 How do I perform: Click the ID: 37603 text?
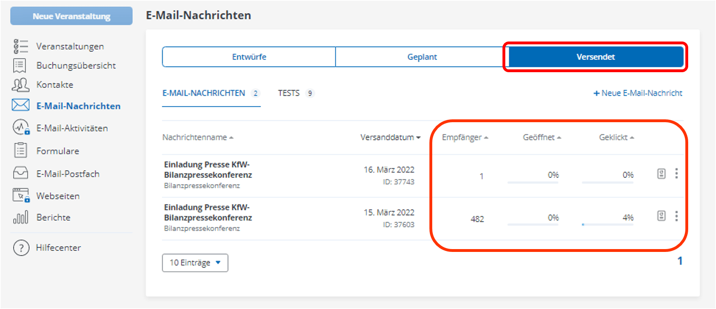point(399,225)
